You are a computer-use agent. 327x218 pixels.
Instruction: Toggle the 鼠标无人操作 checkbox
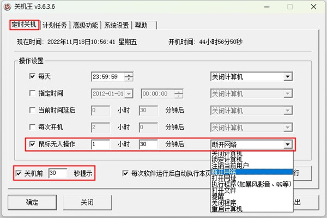point(32,144)
